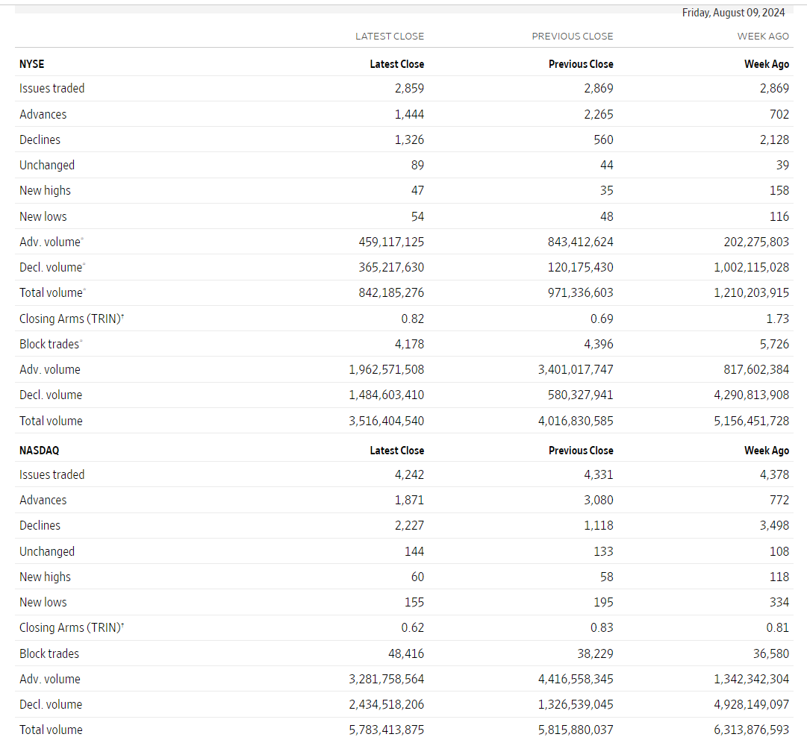Select NASDAQ New highs latest value 60
Screen dimensions: 807x740
(x=417, y=577)
